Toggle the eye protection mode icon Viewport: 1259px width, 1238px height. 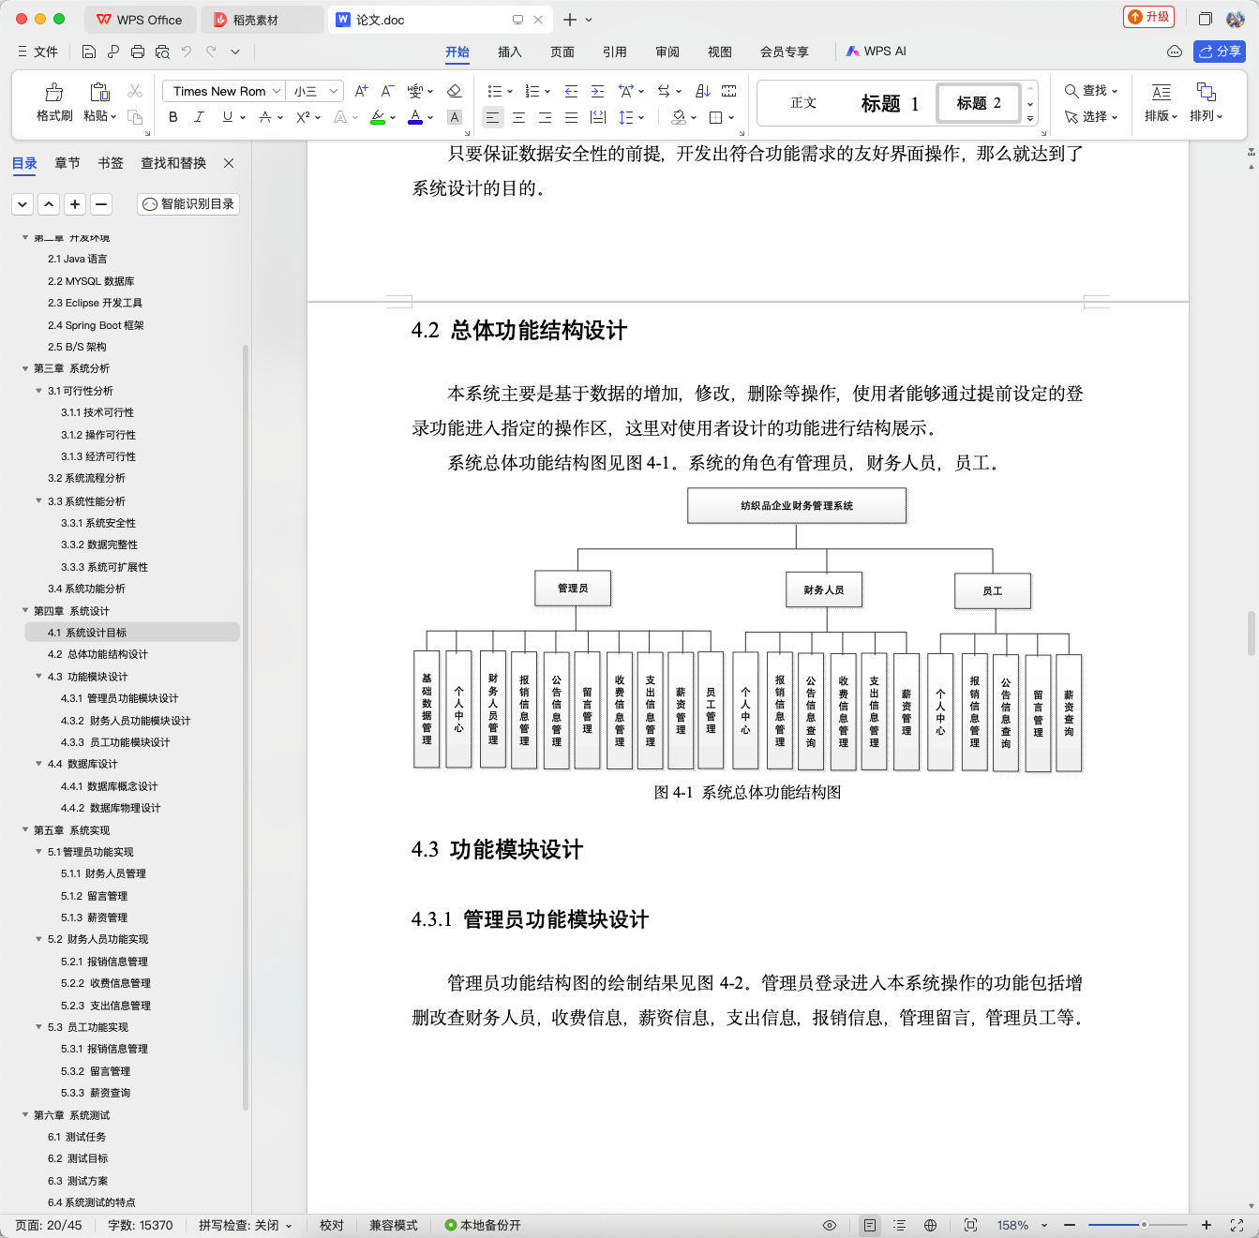click(829, 1225)
